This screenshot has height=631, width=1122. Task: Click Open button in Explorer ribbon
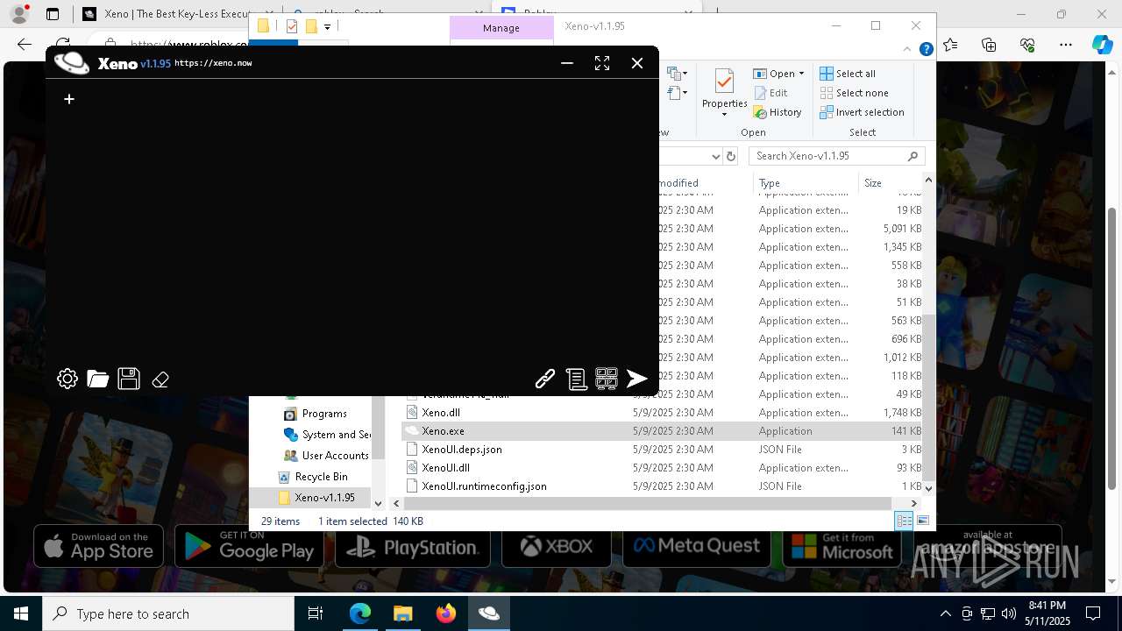(775, 74)
